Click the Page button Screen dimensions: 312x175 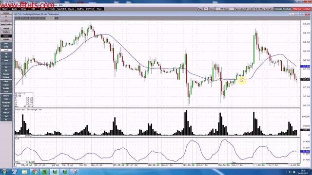point(200,9)
